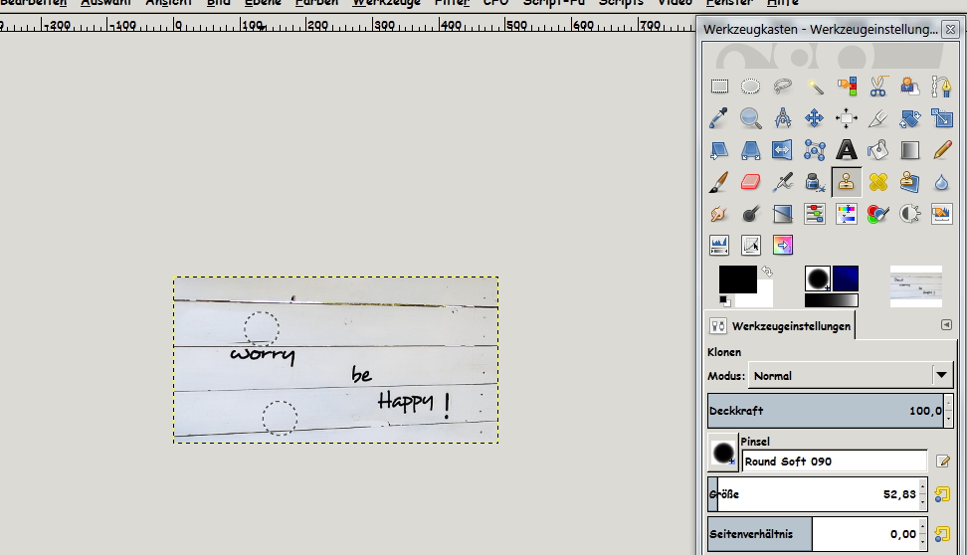Click the black foreground color swatch
The width and height of the screenshot is (967, 555).
pos(736,279)
